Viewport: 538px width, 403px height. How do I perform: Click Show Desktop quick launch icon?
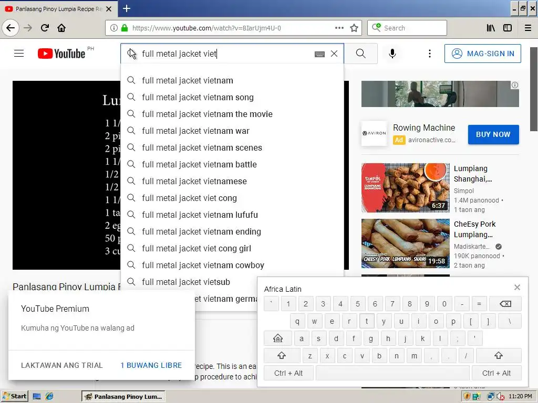click(36, 397)
